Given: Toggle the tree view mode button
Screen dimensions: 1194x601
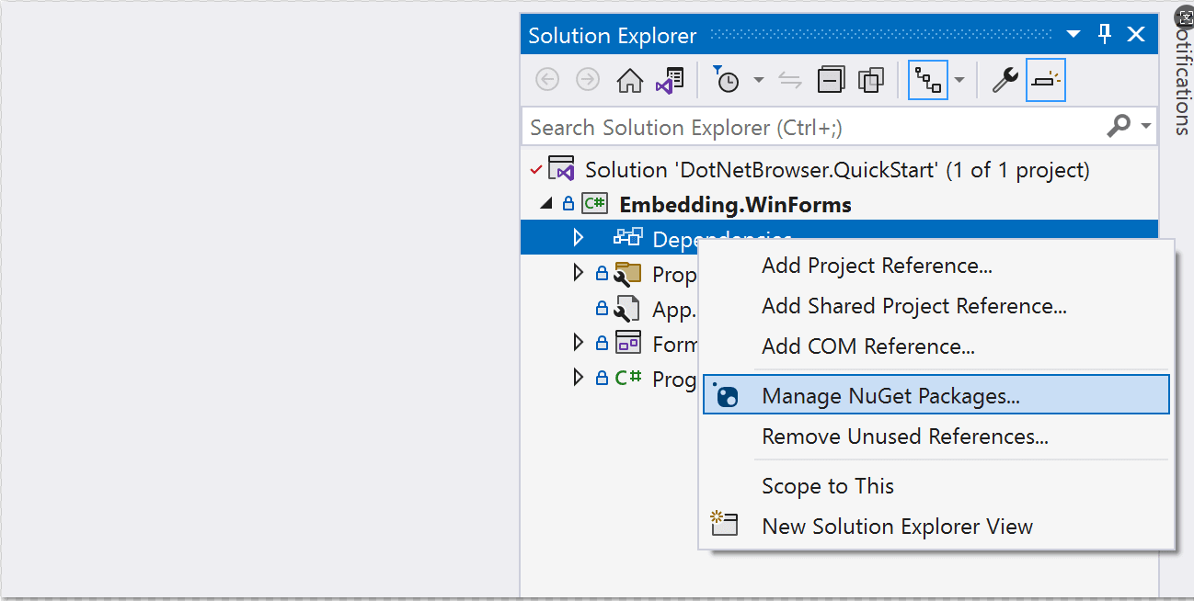Looking at the screenshot, I should (928, 81).
